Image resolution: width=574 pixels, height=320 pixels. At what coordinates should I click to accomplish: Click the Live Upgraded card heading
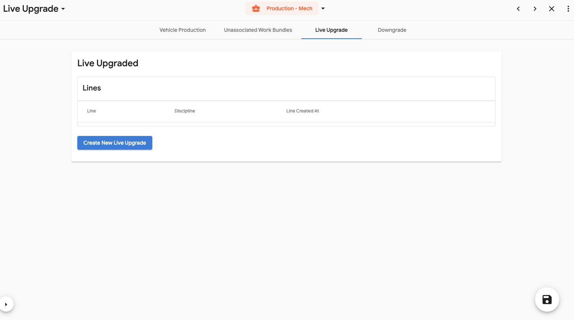click(108, 63)
